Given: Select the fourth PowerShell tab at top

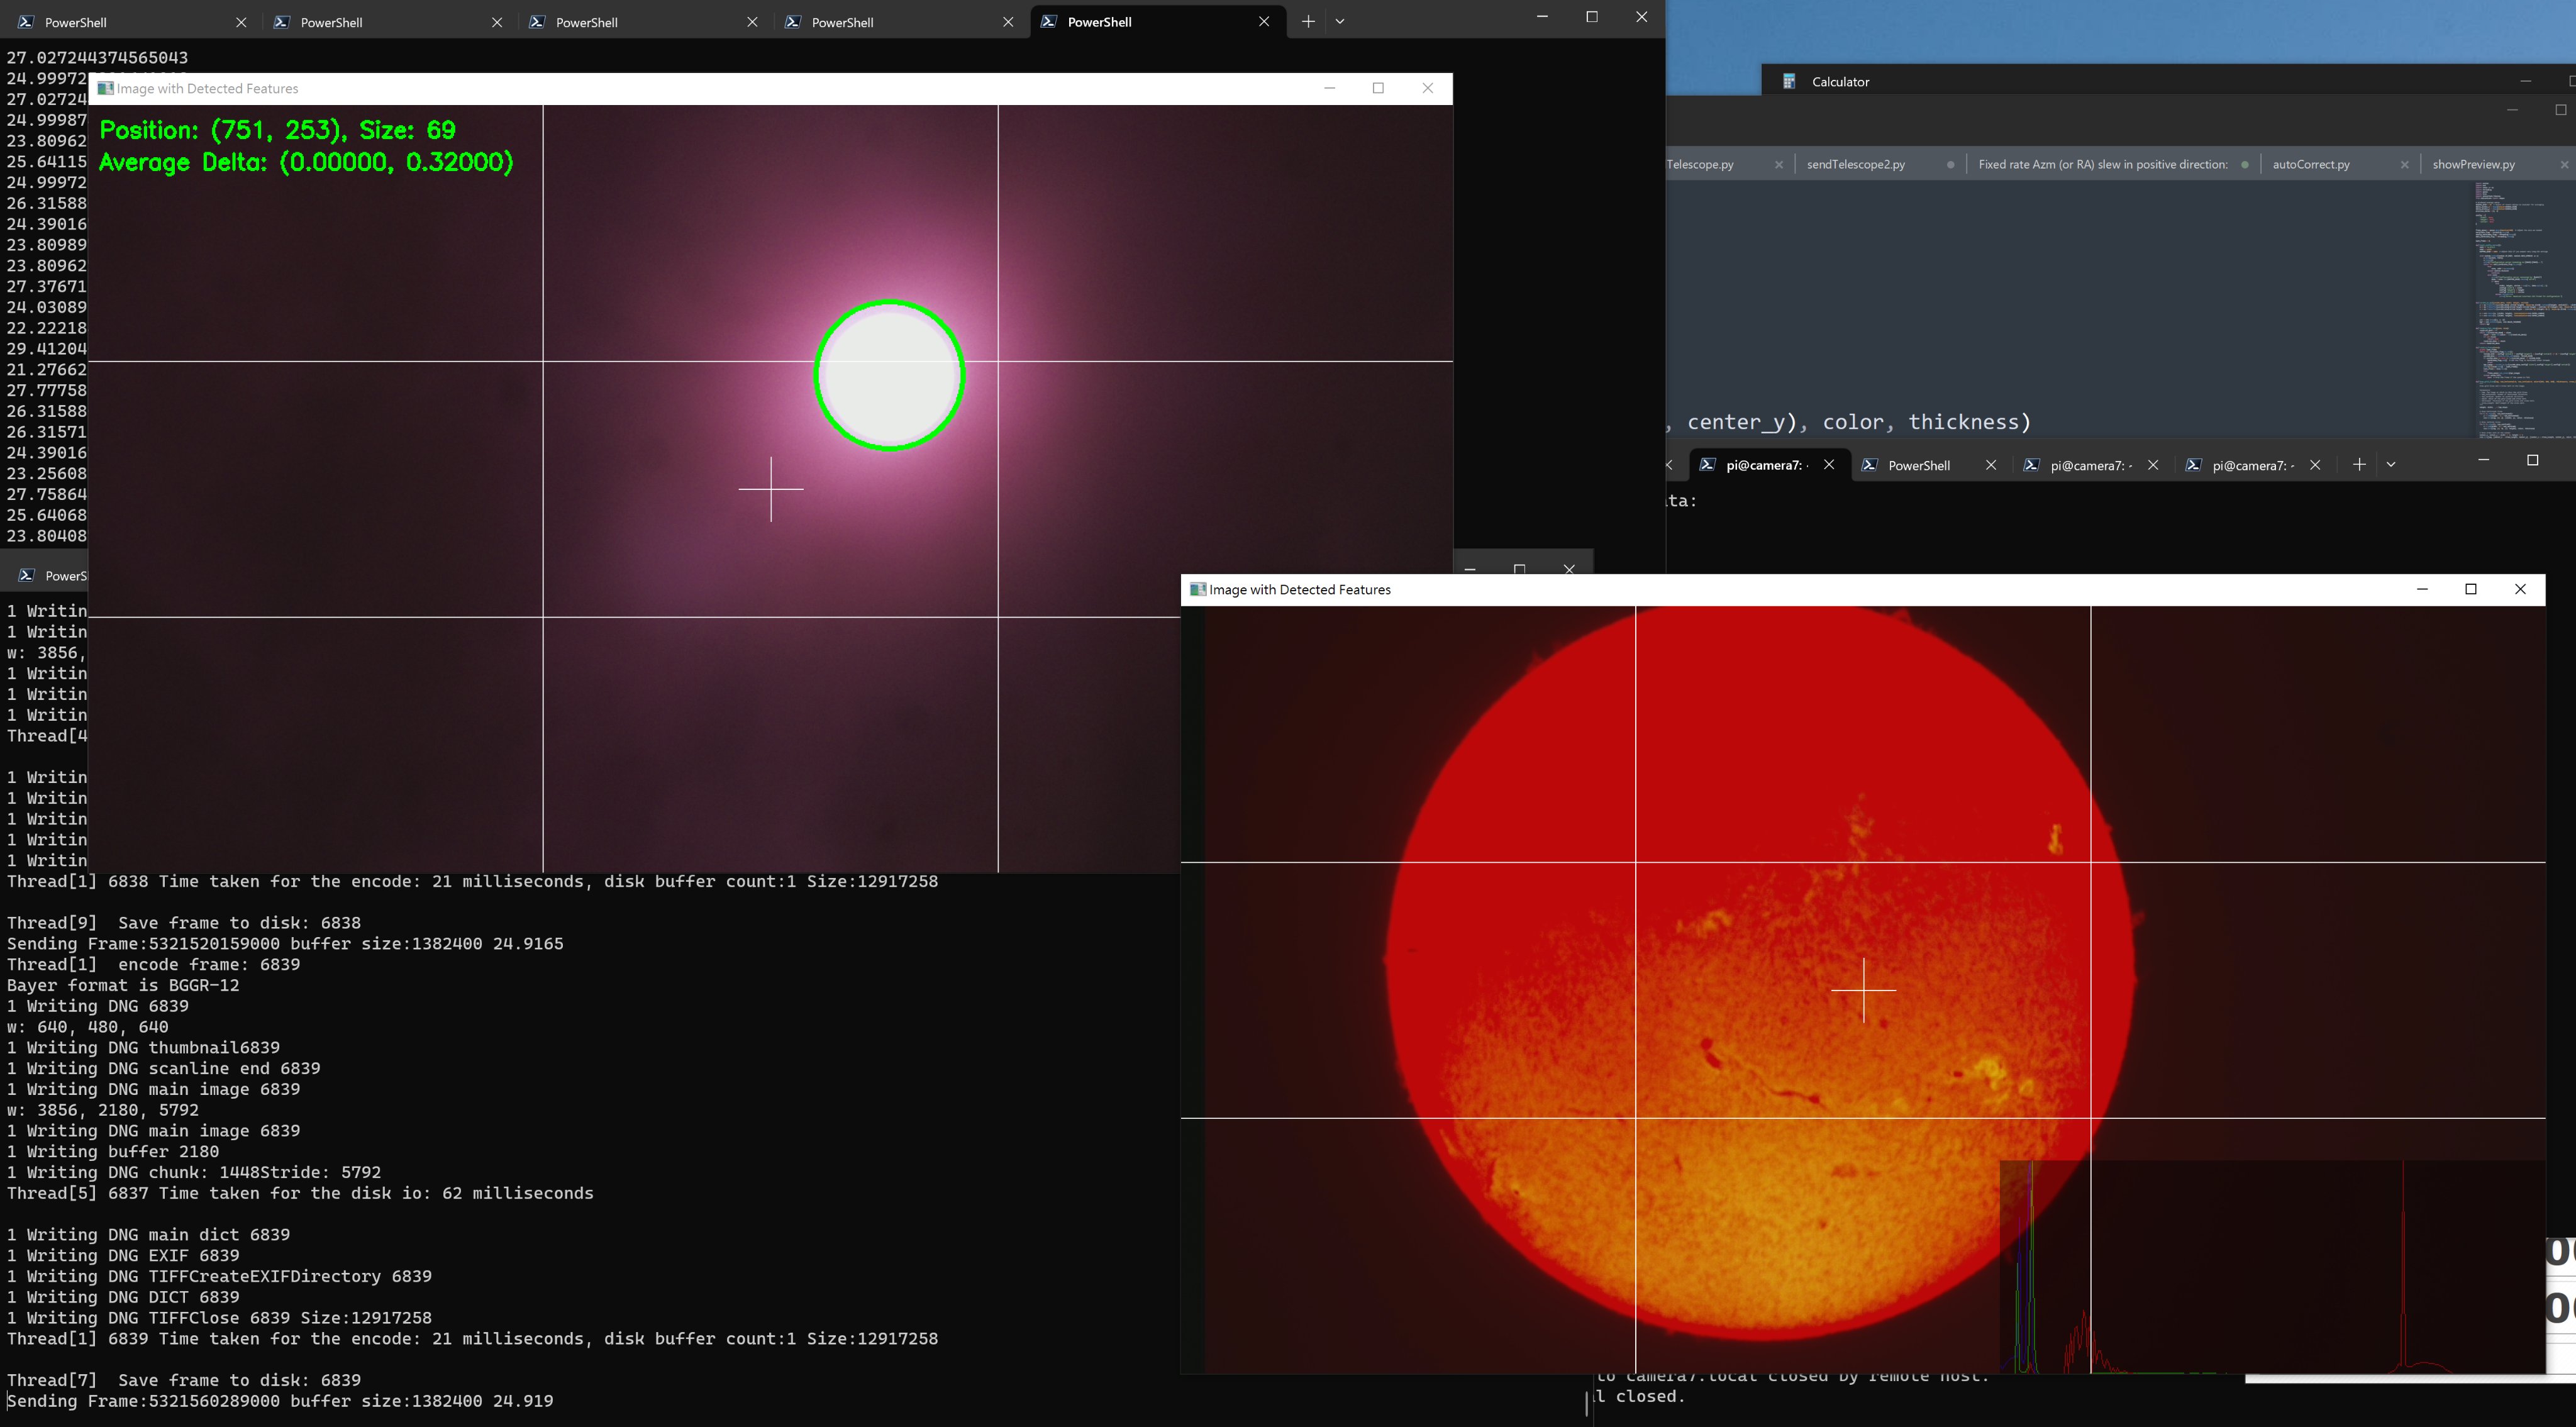Looking at the screenshot, I should tap(842, 22).
